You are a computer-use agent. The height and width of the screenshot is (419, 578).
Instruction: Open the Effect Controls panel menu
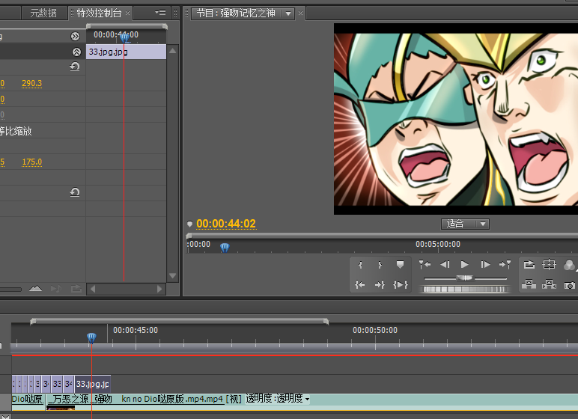tap(161, 13)
